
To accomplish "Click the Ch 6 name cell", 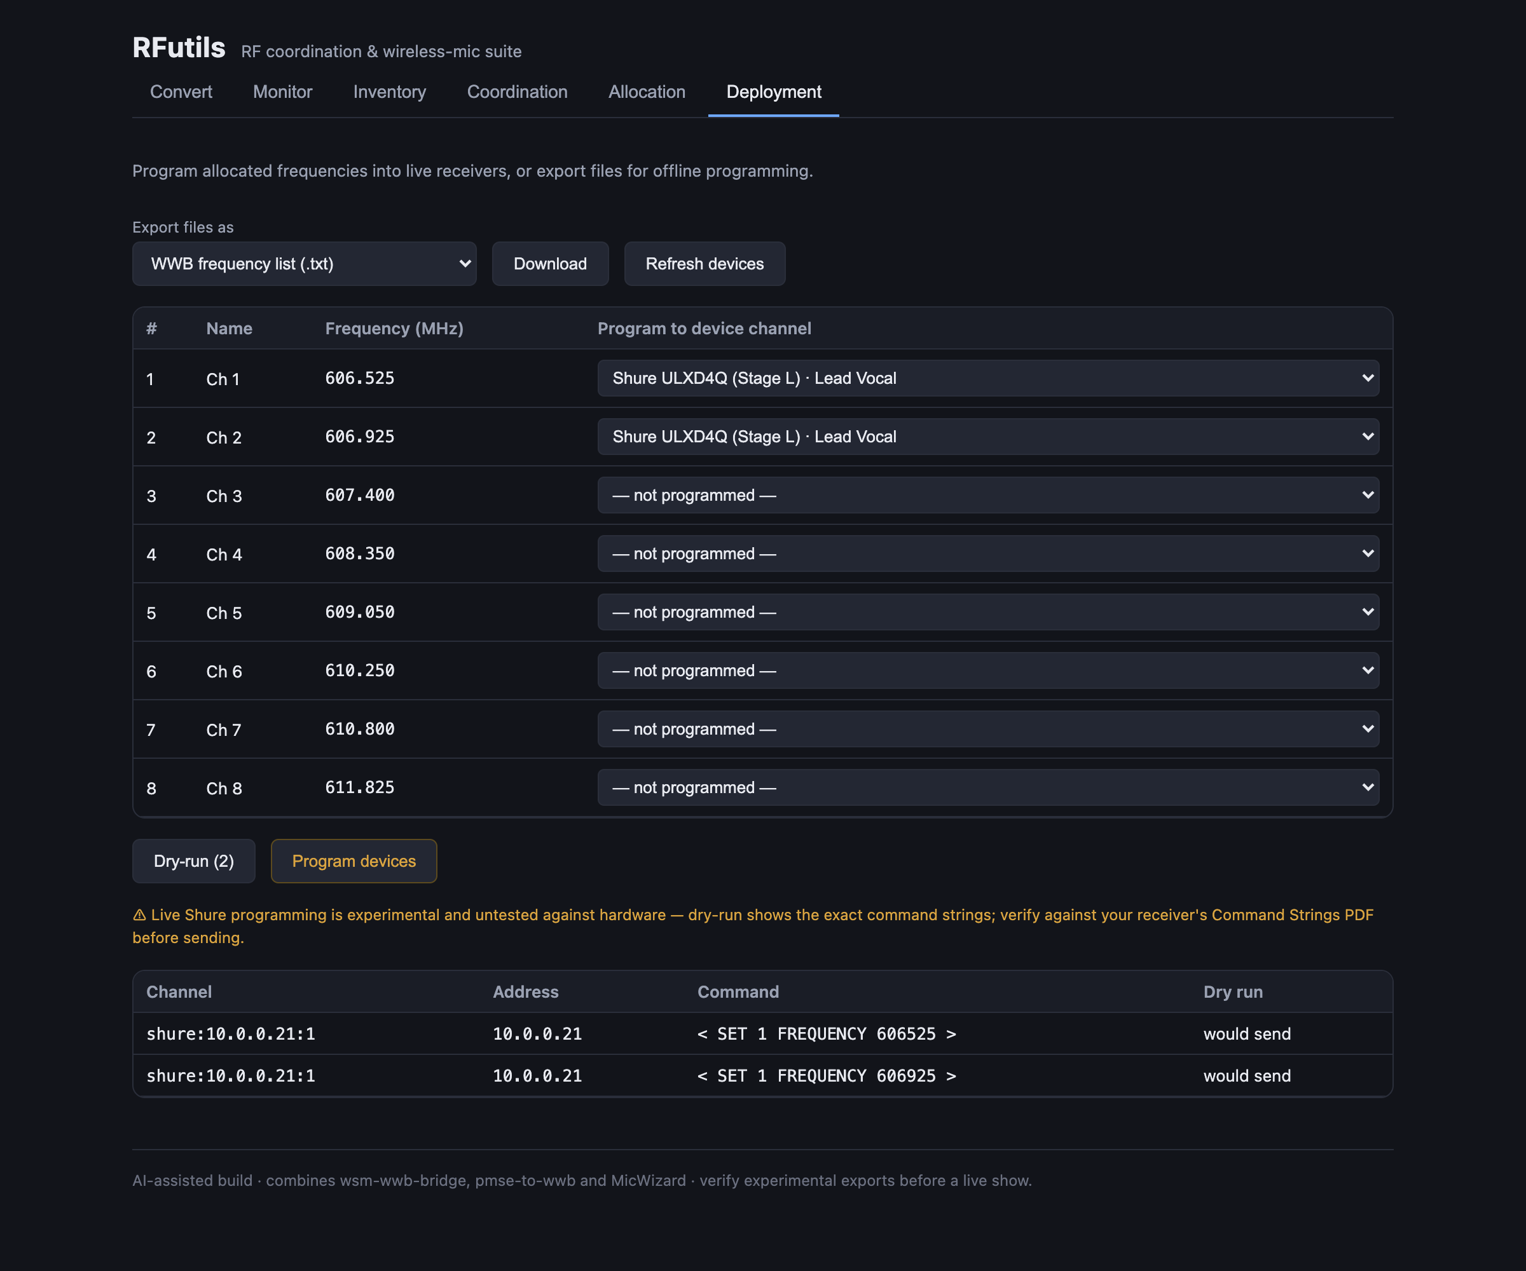I will coord(224,672).
